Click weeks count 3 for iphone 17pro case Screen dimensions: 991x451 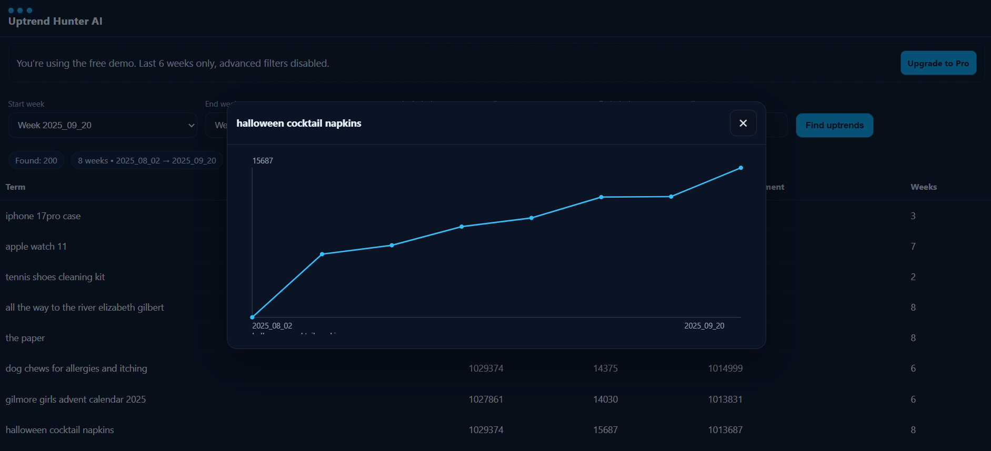(913, 216)
